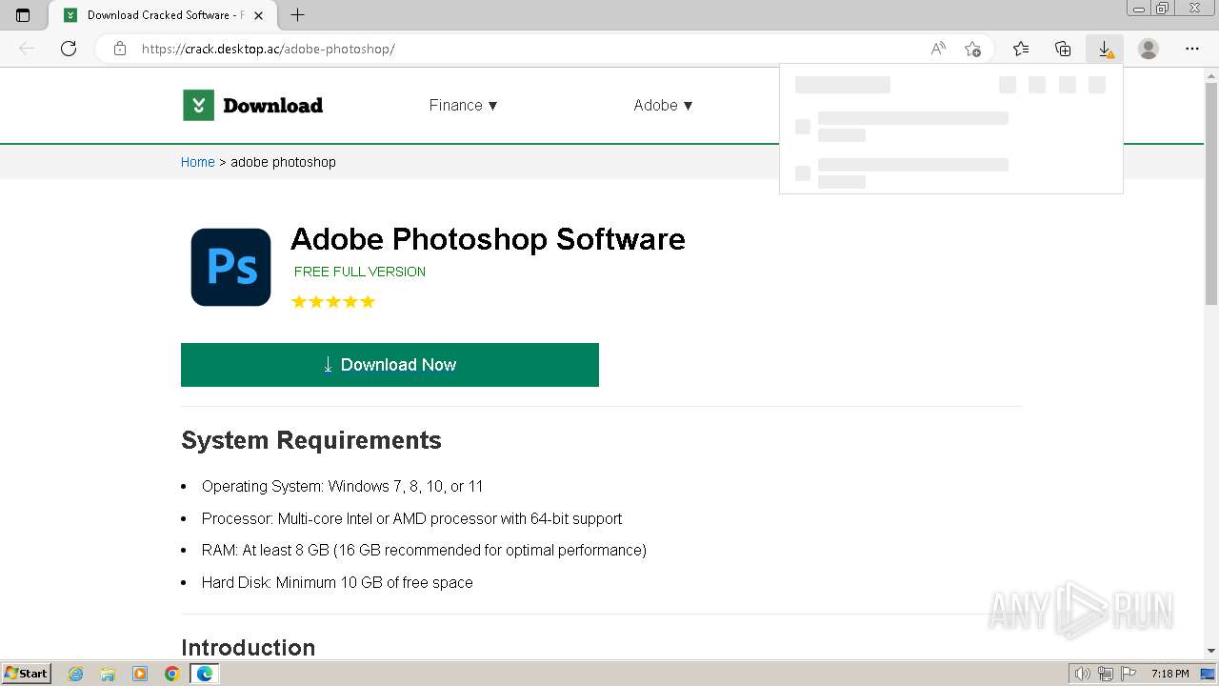This screenshot has width=1219, height=686.
Task: Click FREE FULL VERSION text
Action: 360,272
